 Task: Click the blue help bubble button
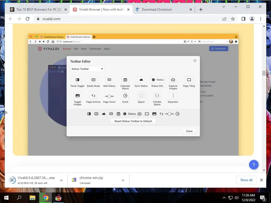[x=254, y=165]
